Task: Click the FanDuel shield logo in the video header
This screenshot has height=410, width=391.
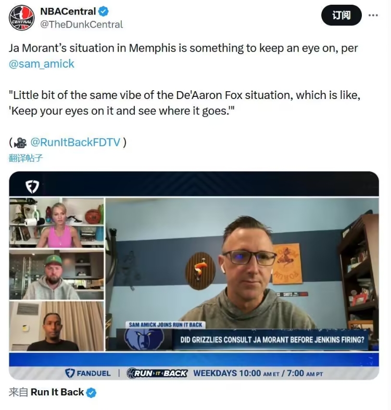Action: click(32, 187)
